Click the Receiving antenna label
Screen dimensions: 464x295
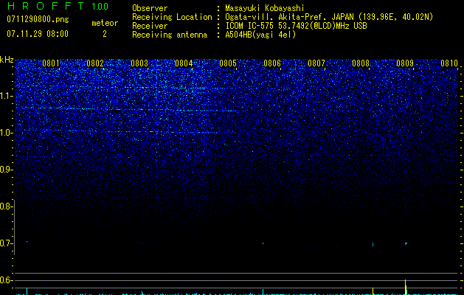coord(170,35)
